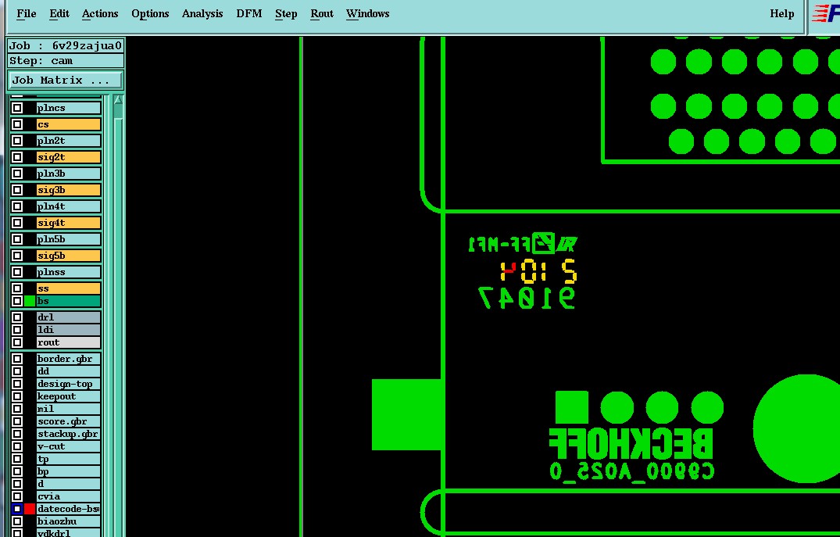Toggle the checkbox for layer biaozhu
The height and width of the screenshot is (537, 840).
click(17, 521)
